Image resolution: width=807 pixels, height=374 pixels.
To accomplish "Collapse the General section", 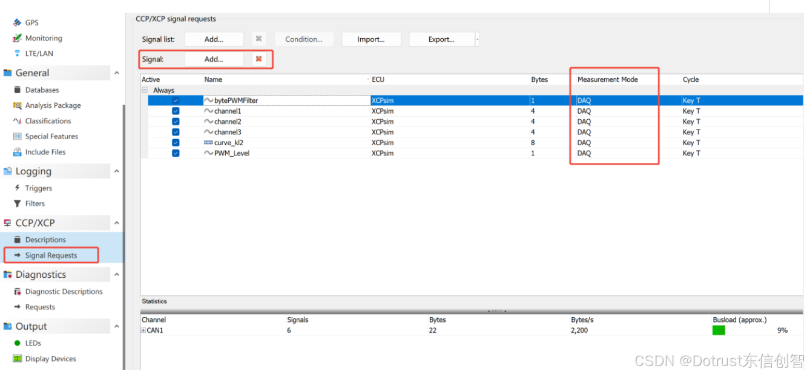I will click(116, 73).
